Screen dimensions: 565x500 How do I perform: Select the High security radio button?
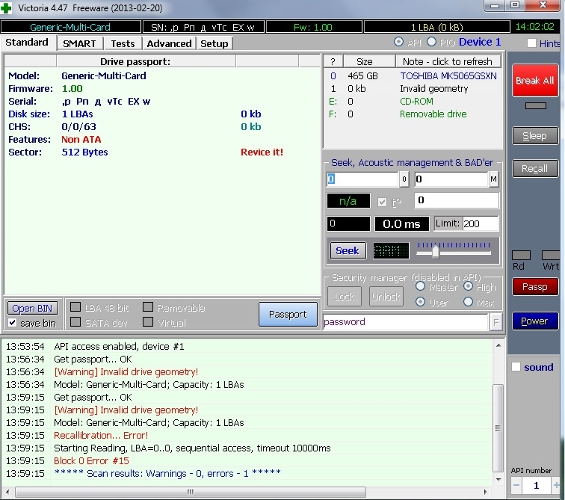point(468,286)
